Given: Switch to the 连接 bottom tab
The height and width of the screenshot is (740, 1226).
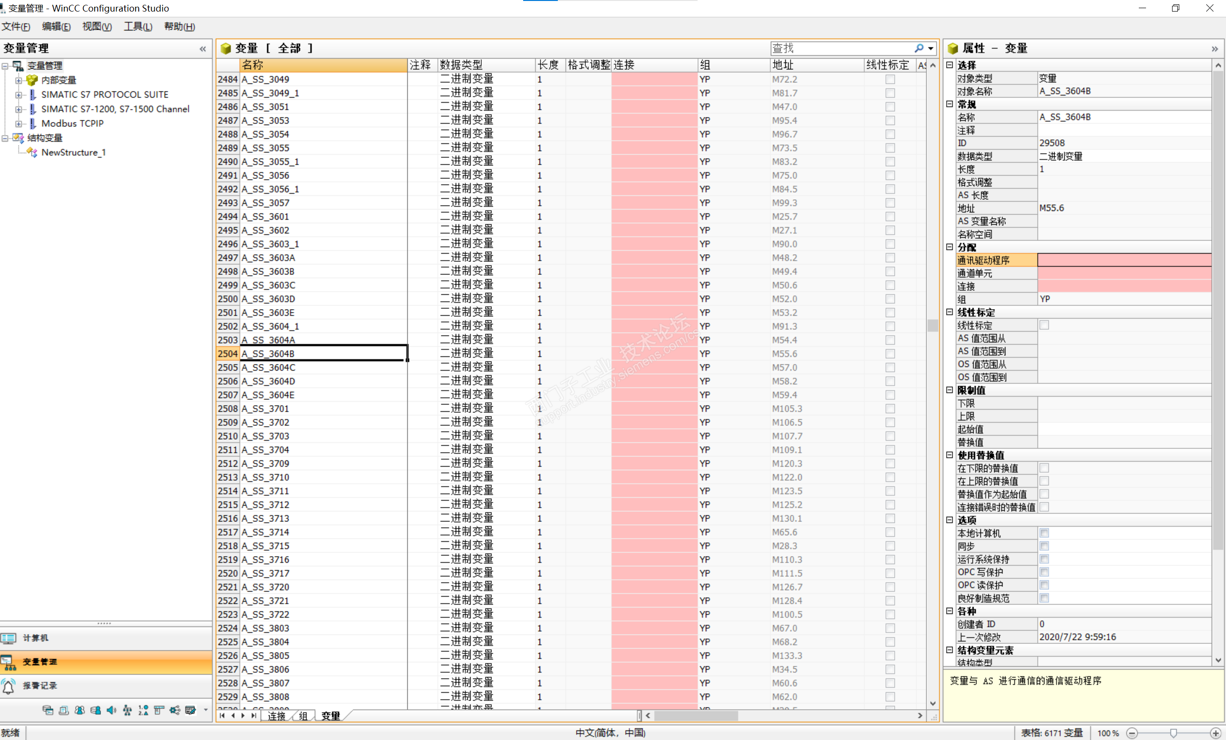Looking at the screenshot, I should point(277,715).
